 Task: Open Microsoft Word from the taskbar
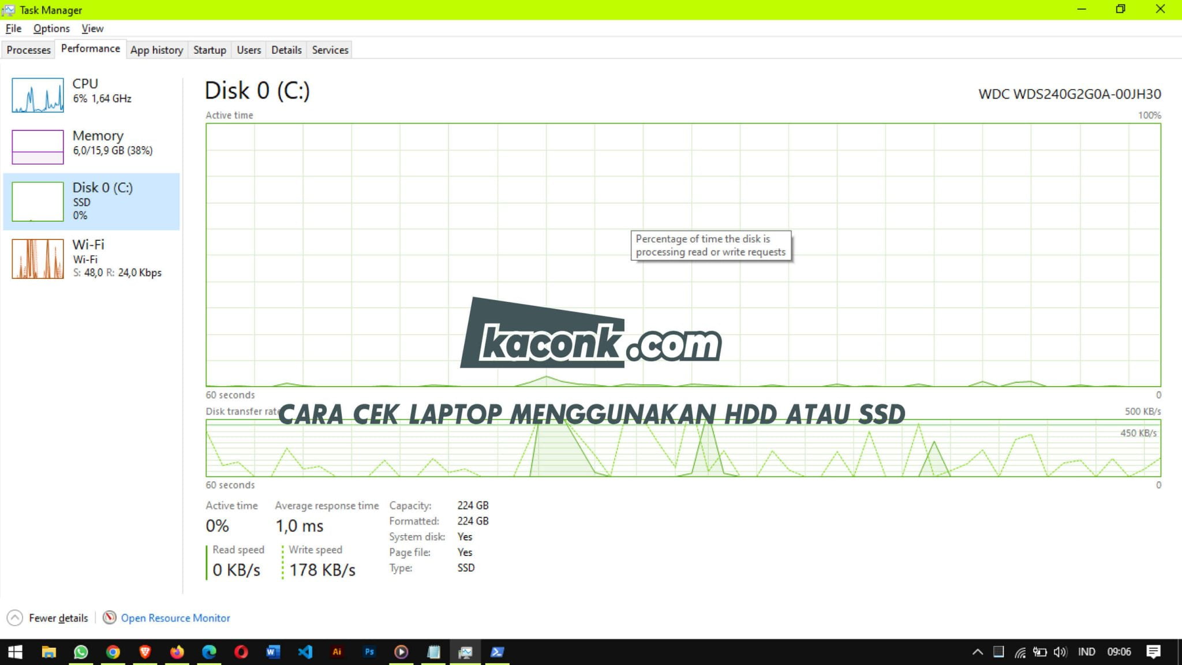pos(274,652)
